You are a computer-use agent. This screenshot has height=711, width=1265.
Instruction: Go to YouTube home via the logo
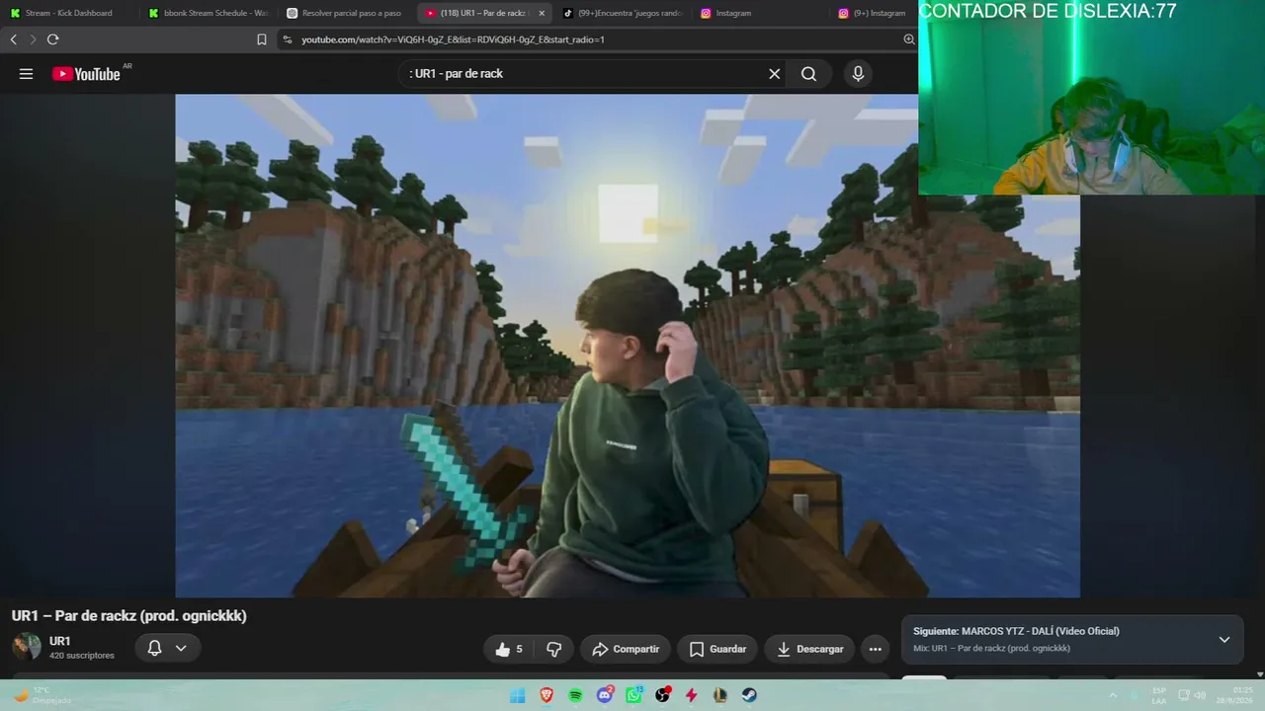point(87,74)
